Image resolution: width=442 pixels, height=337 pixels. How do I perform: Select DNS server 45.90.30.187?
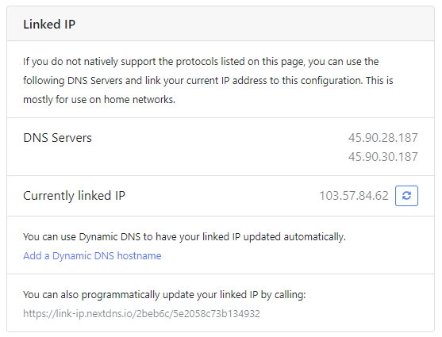pyautogui.click(x=382, y=157)
